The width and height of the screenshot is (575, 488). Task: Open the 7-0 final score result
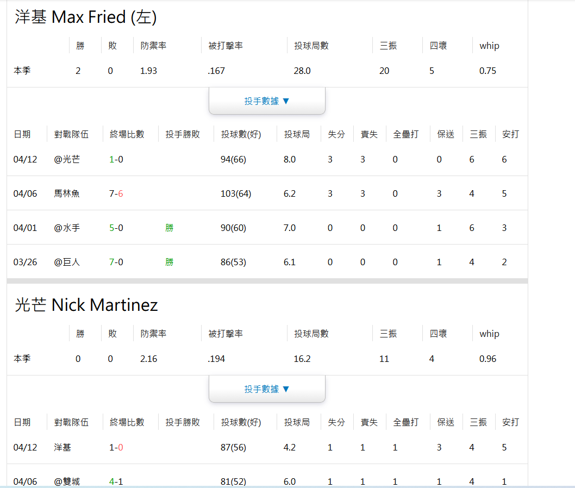click(116, 262)
